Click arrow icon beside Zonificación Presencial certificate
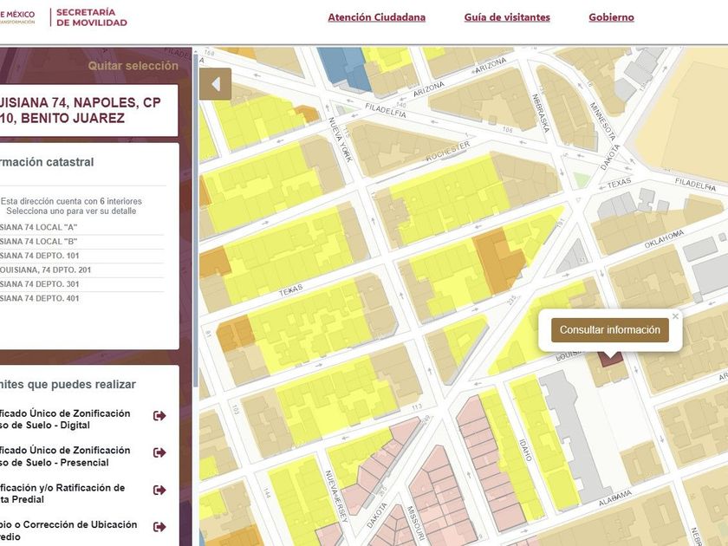The height and width of the screenshot is (546, 728). (x=159, y=453)
